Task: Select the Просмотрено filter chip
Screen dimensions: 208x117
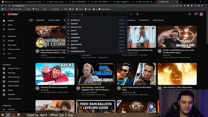Action: [x=144, y=20]
